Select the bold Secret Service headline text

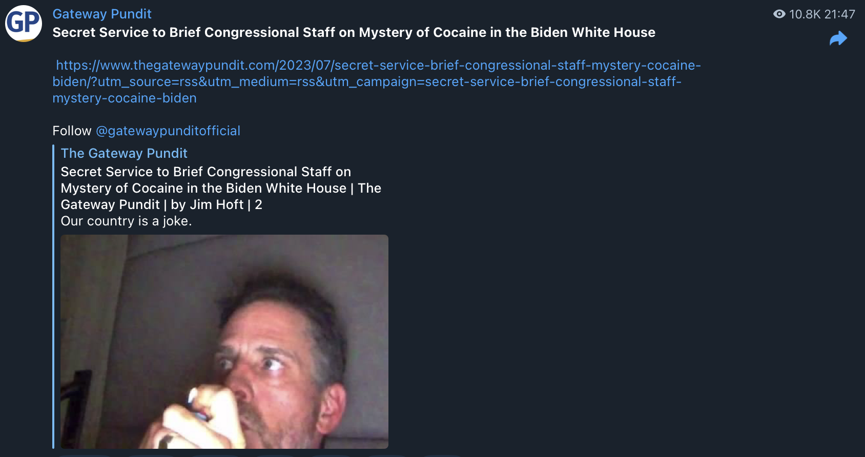[354, 32]
